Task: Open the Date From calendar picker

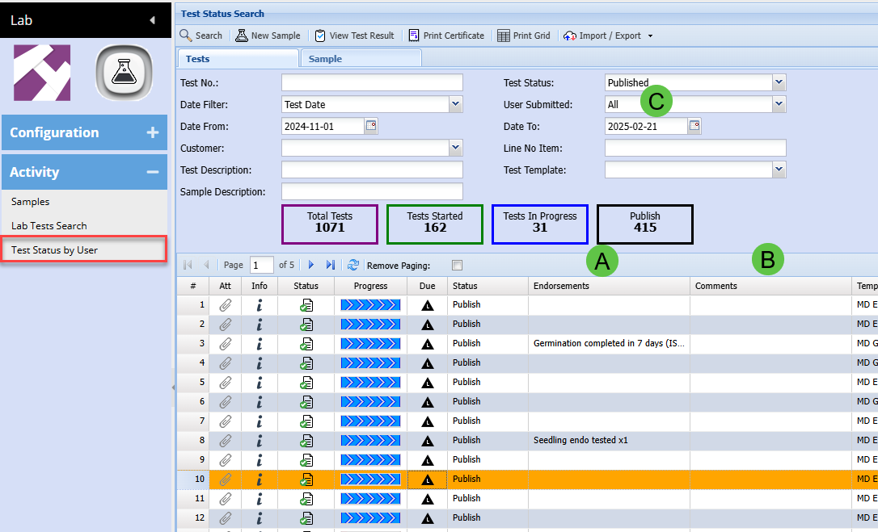Action: click(x=371, y=126)
